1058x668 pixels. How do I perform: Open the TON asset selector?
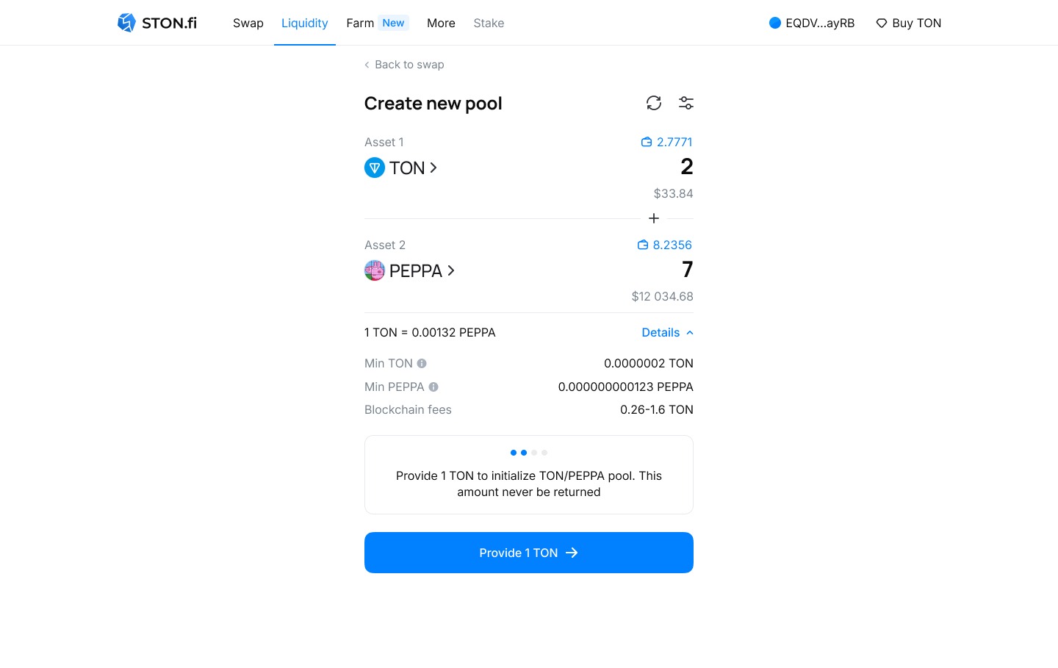(401, 168)
